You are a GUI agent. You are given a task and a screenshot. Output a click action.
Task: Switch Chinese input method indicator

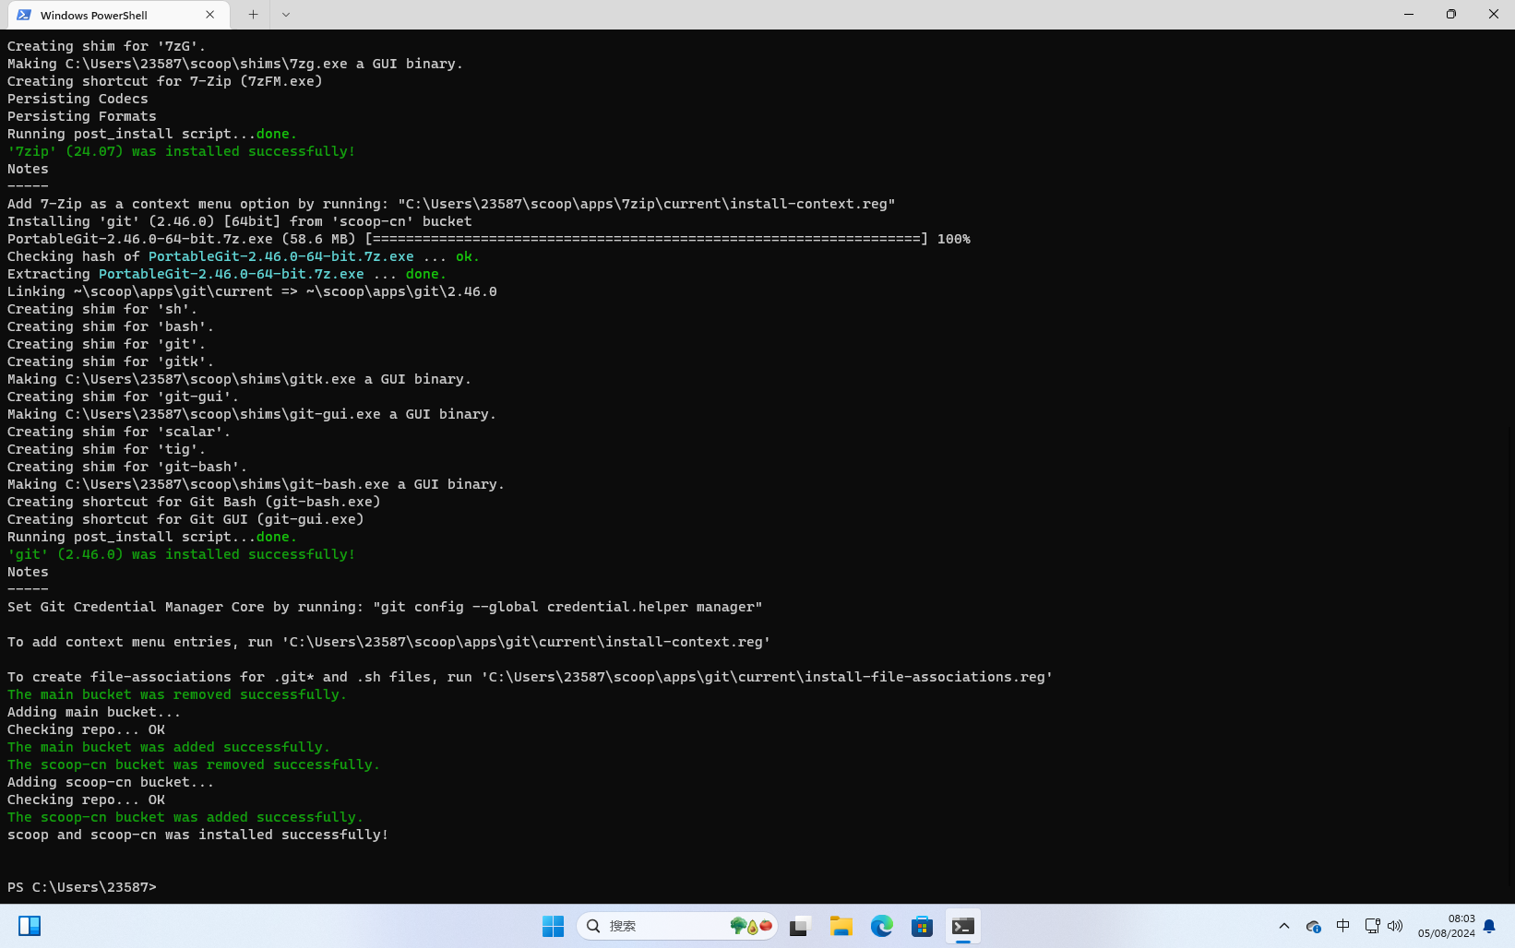pyautogui.click(x=1343, y=926)
